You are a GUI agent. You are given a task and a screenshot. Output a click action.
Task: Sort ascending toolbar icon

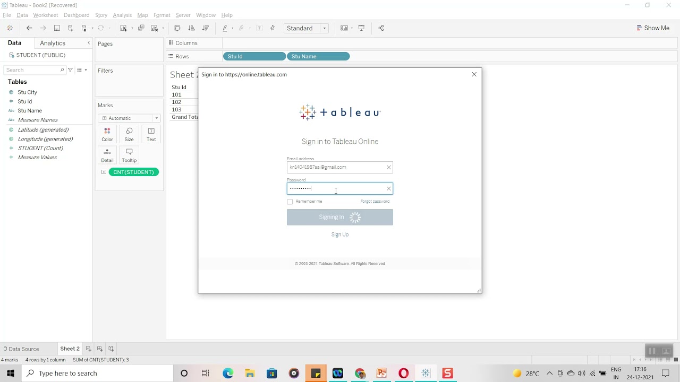point(191,28)
